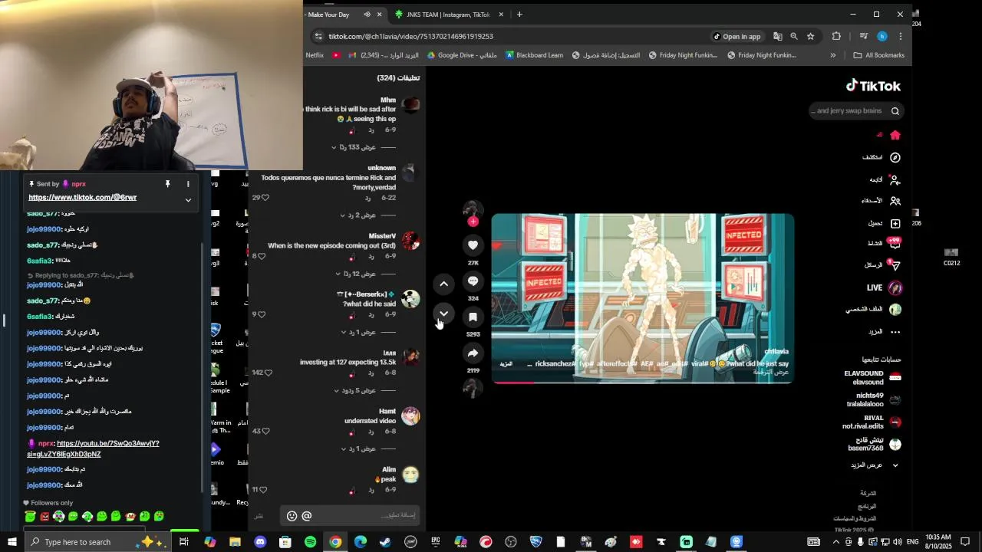Screen dimensions: 982x552
Task: Open Spotify from the taskbar
Action: (x=310, y=542)
